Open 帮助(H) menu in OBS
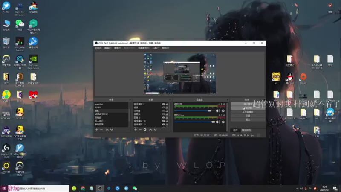Viewport: 341px width, 192px height. coord(165,48)
